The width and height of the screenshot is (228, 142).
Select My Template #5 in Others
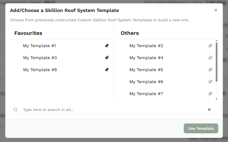pos(166,70)
